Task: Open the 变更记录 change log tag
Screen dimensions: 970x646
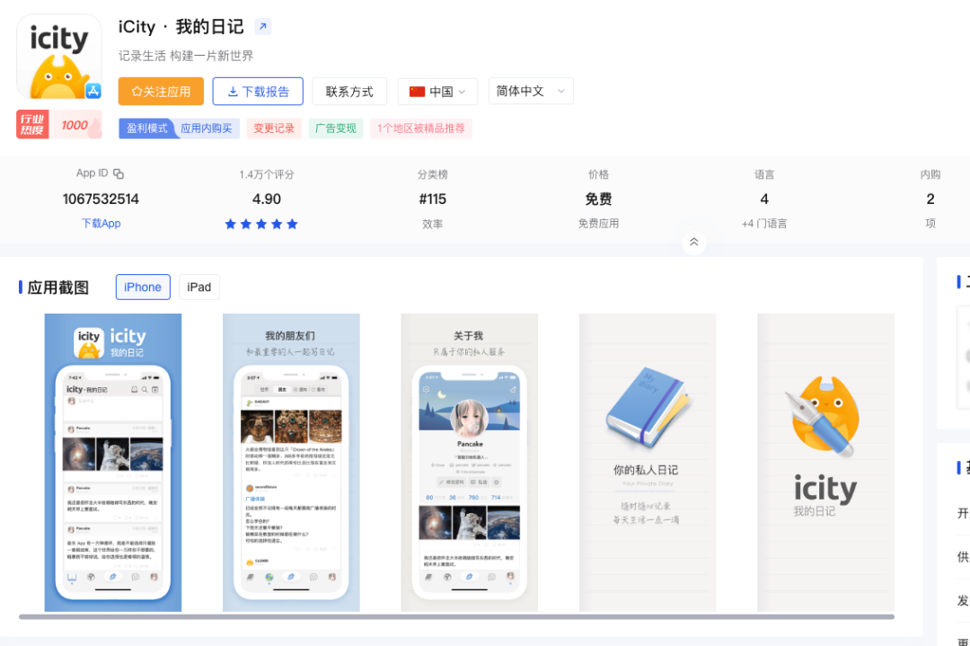Action: [274, 128]
